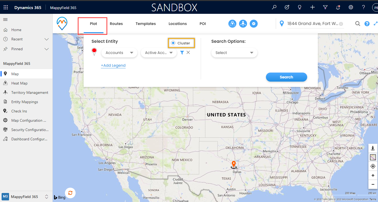Zoom in the map with plus
The width and height of the screenshot is (378, 202).
click(x=373, y=175)
